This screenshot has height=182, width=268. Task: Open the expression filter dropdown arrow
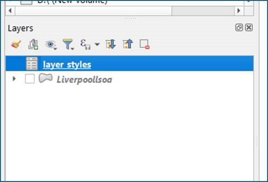(97, 45)
